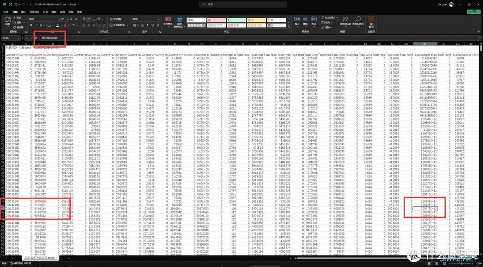Viewport: 483px width, 267px height.
Task: Switch to the Data (数据) tab
Action: (x=54, y=12)
